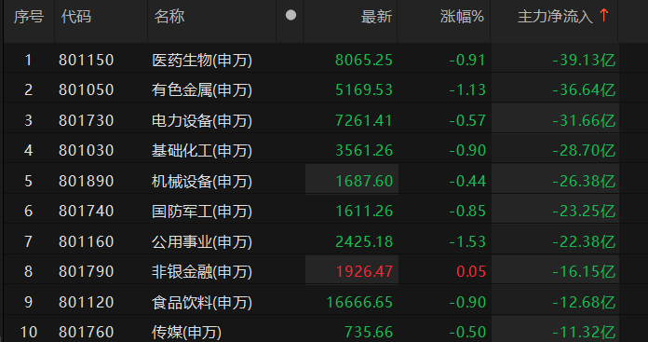Click net inflow value -16.15亿
This screenshot has width=648, height=342.
[584, 271]
